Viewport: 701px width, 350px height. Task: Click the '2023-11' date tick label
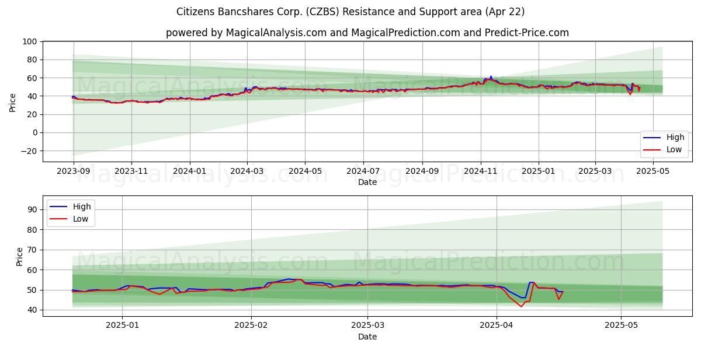(131, 171)
